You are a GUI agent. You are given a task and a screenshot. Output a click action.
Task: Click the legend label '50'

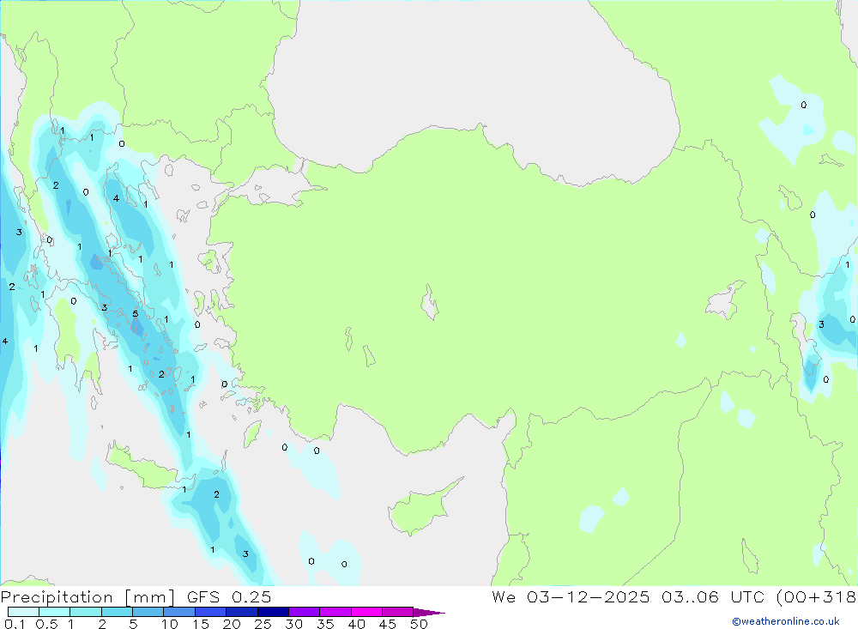pyautogui.click(x=419, y=624)
